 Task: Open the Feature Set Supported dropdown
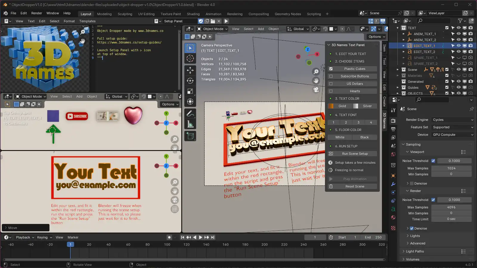(x=452, y=127)
